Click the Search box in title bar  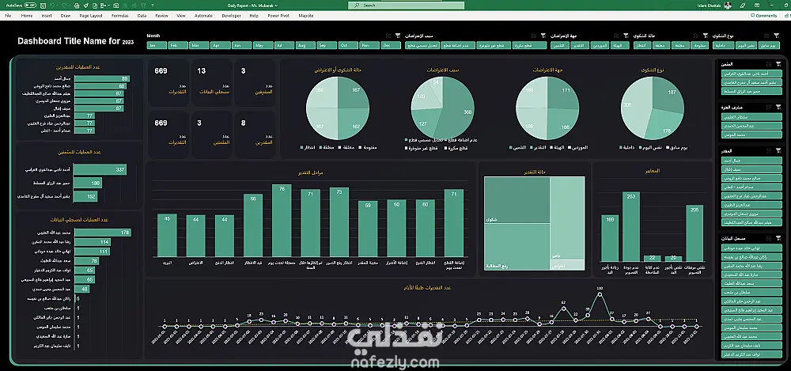tap(406, 5)
